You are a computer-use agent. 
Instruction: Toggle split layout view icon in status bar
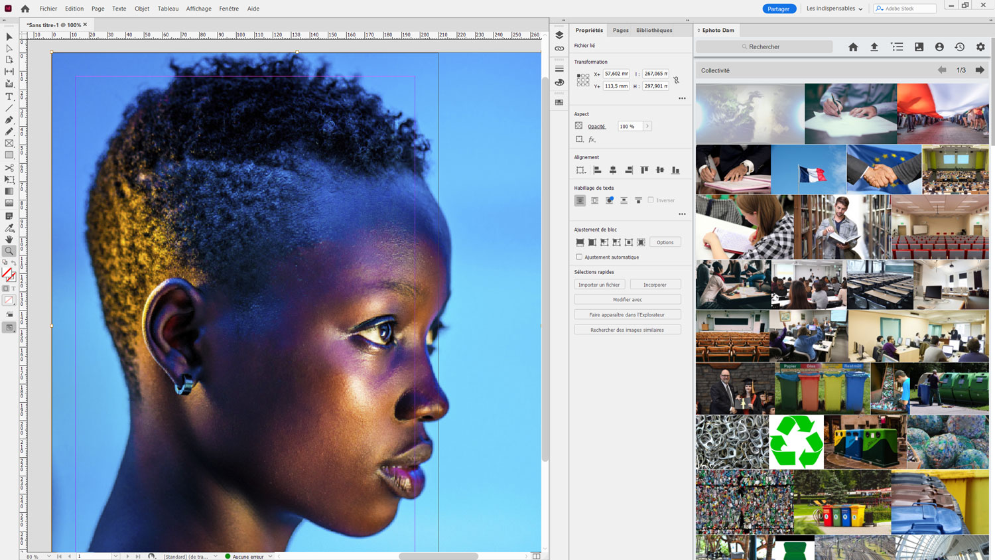[x=537, y=556]
